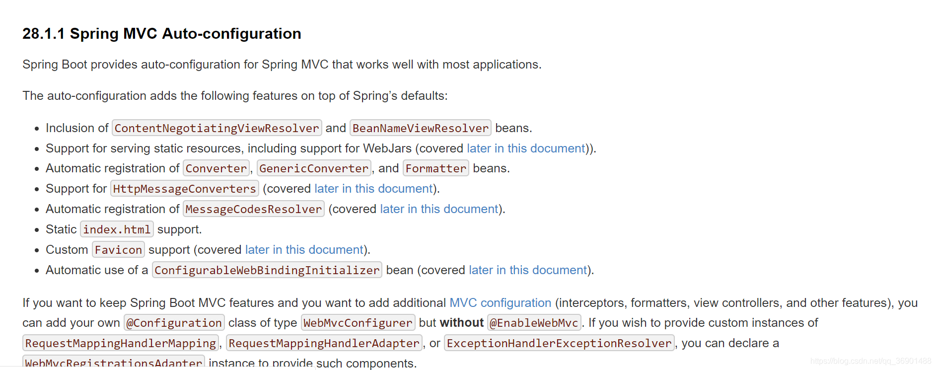Click the BeanNameViewResolver code label
Screen dimensions: 936x370
tap(421, 128)
